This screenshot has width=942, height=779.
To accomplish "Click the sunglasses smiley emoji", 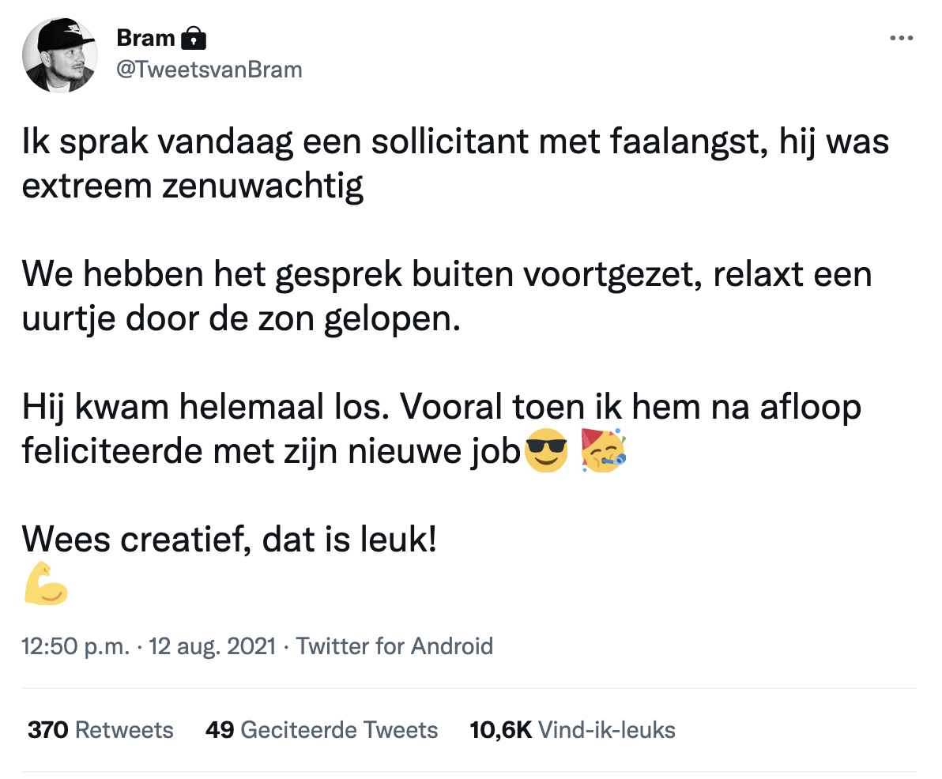I will pyautogui.click(x=546, y=452).
